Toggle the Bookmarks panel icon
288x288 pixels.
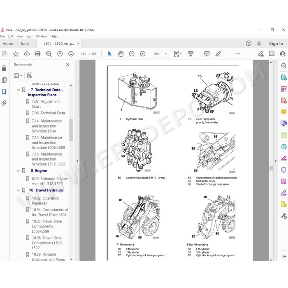click(x=4, y=91)
